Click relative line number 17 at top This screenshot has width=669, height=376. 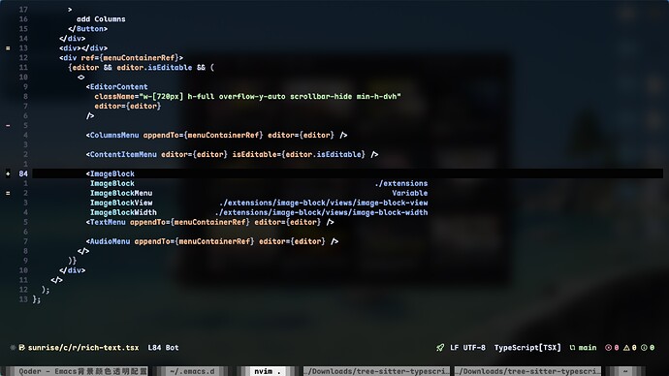point(23,10)
